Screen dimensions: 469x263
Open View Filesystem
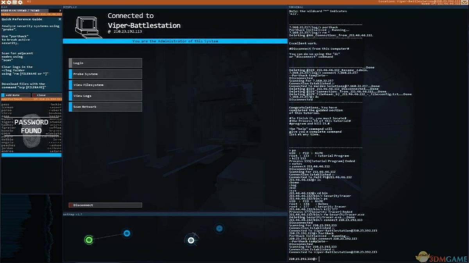pyautogui.click(x=105, y=85)
